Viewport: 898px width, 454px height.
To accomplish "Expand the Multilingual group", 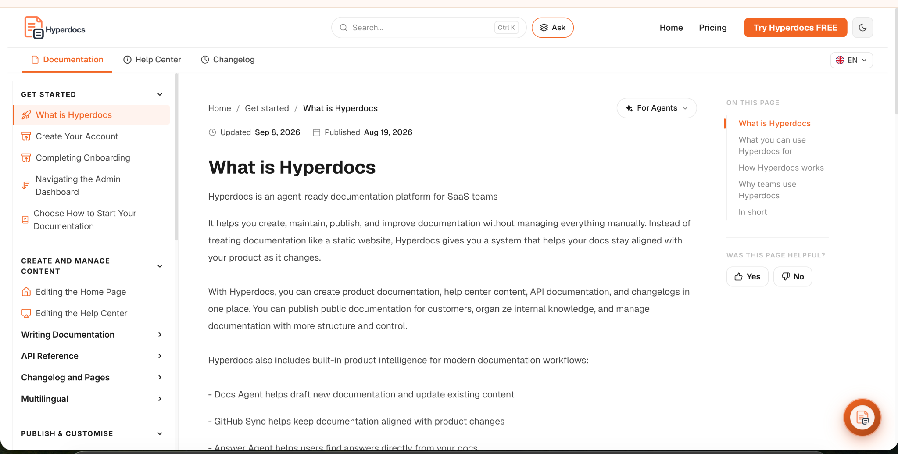I will coord(92,399).
